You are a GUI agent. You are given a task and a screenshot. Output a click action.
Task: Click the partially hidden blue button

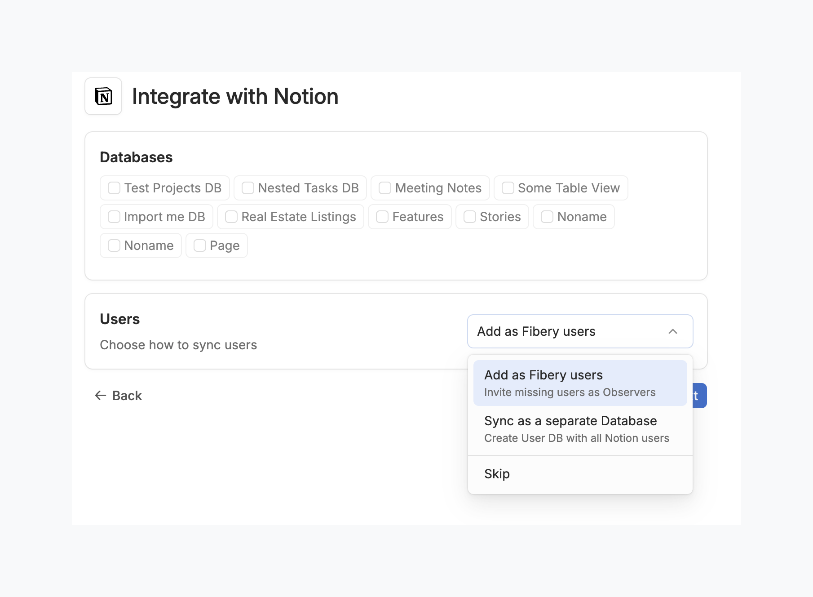point(699,396)
